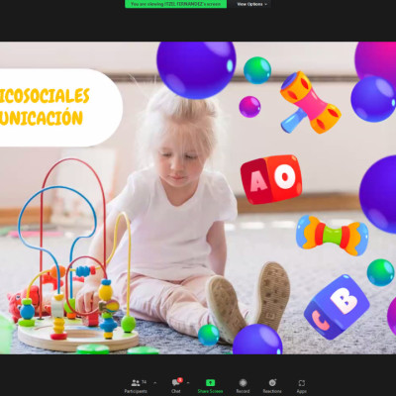Open the Participants panel
This screenshot has height=396, width=396.
[x=136, y=386]
